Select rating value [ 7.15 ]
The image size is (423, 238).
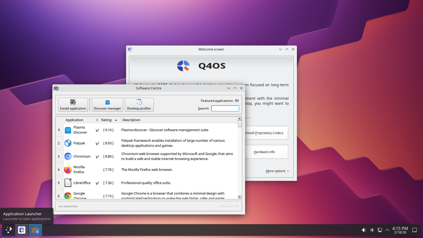coord(108,196)
